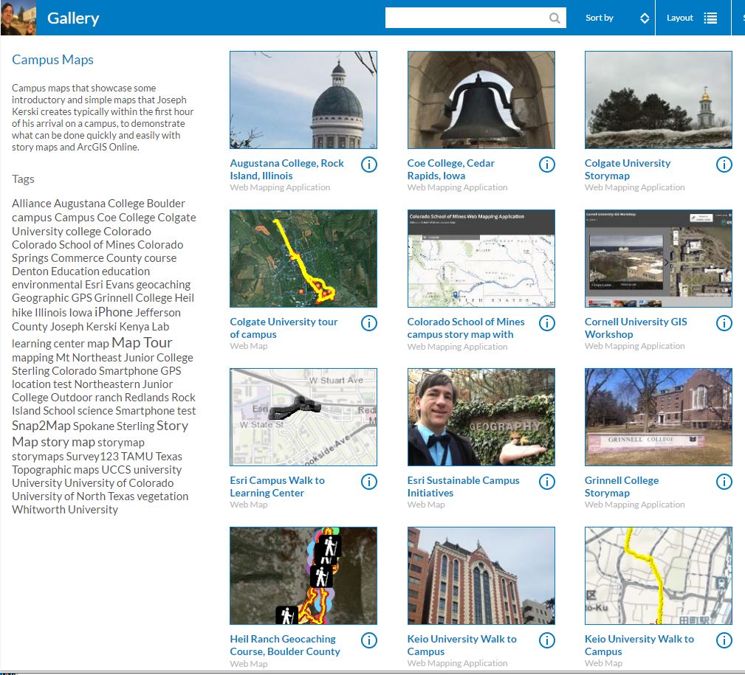View info for Esri Campus Walk to Learning Center
The image size is (745, 675).
click(x=369, y=482)
